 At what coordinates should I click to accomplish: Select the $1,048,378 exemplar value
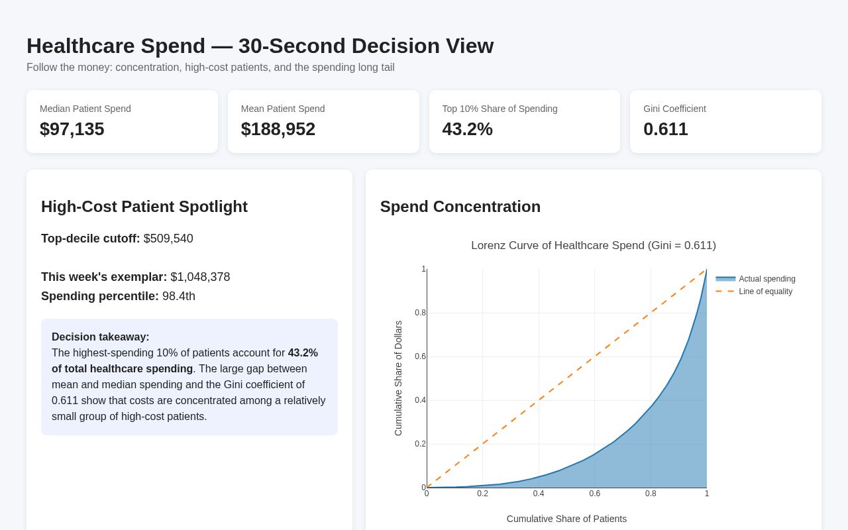pyautogui.click(x=200, y=277)
